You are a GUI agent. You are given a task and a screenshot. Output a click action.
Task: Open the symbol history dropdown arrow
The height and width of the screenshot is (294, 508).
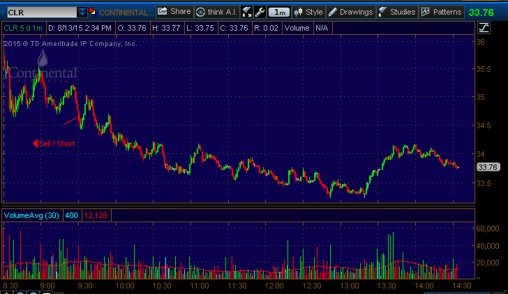(x=82, y=13)
